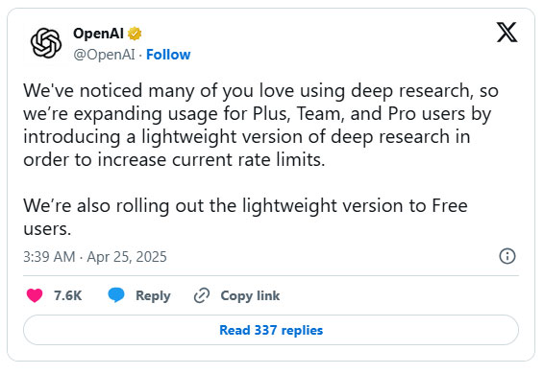
Task: Like the tweet via the heart icon
Action: pos(35,295)
